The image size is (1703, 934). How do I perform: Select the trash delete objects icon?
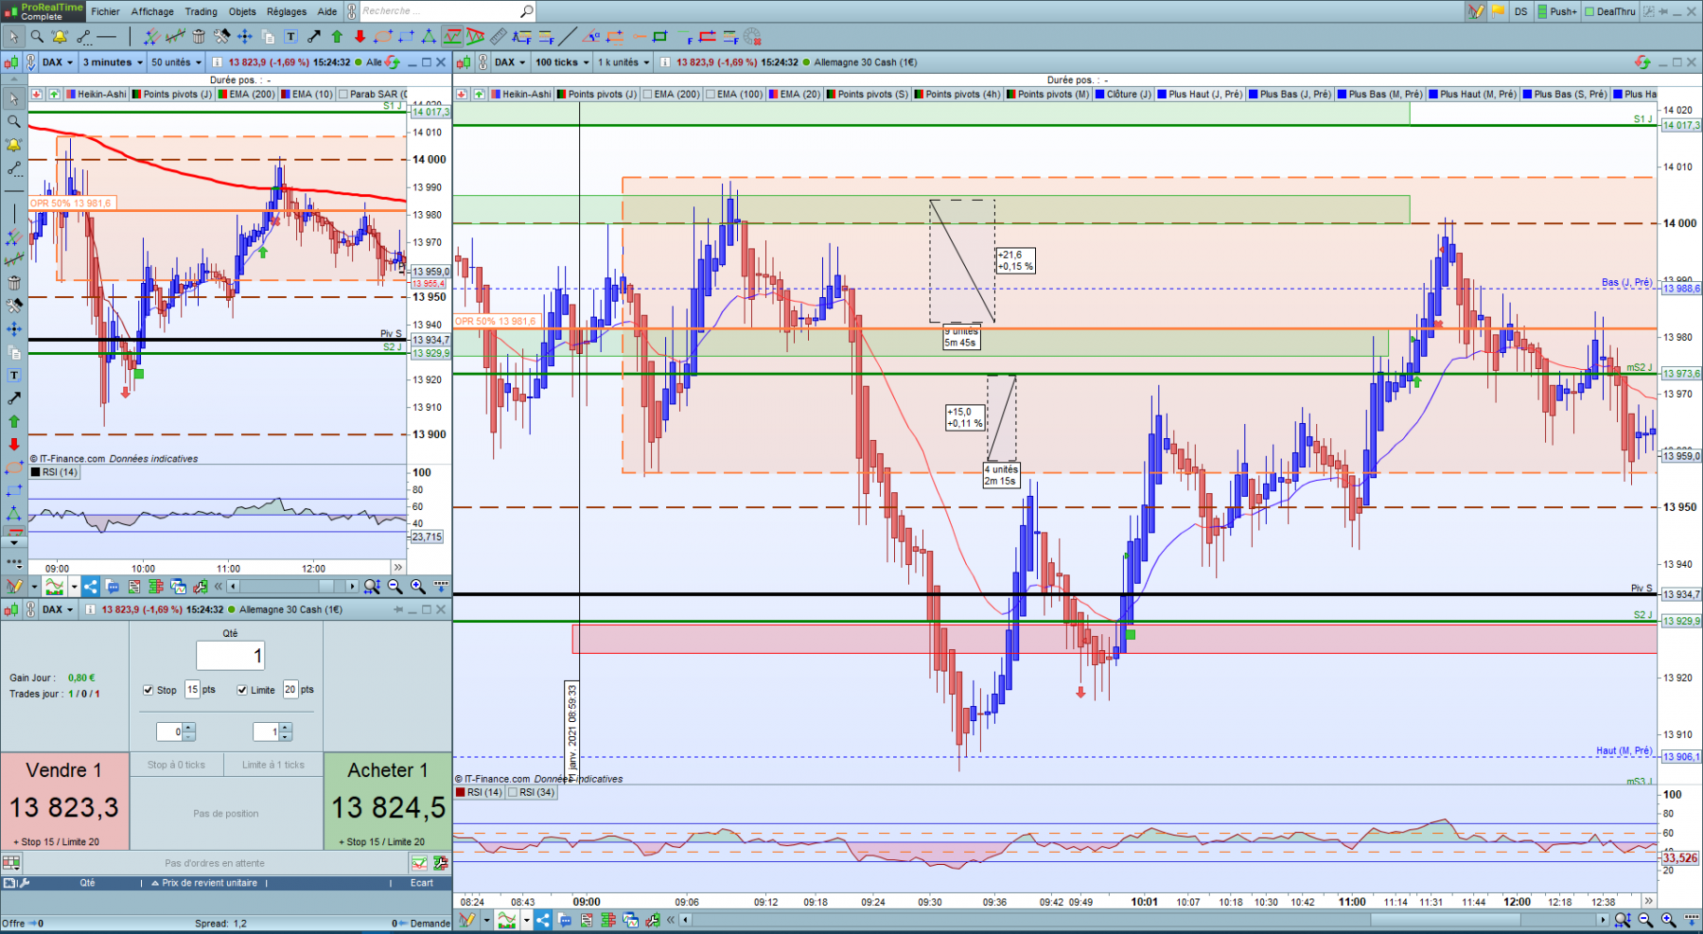(x=199, y=37)
